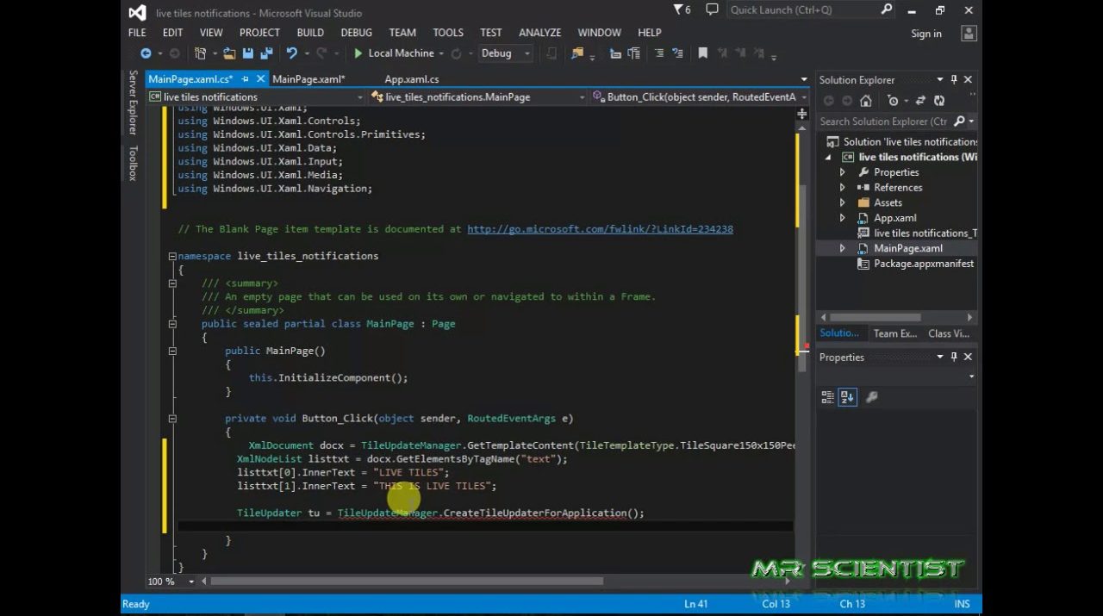This screenshot has height=616, width=1103.
Task: Toggle Alphabetical sort in Properties panel
Action: pos(847,397)
